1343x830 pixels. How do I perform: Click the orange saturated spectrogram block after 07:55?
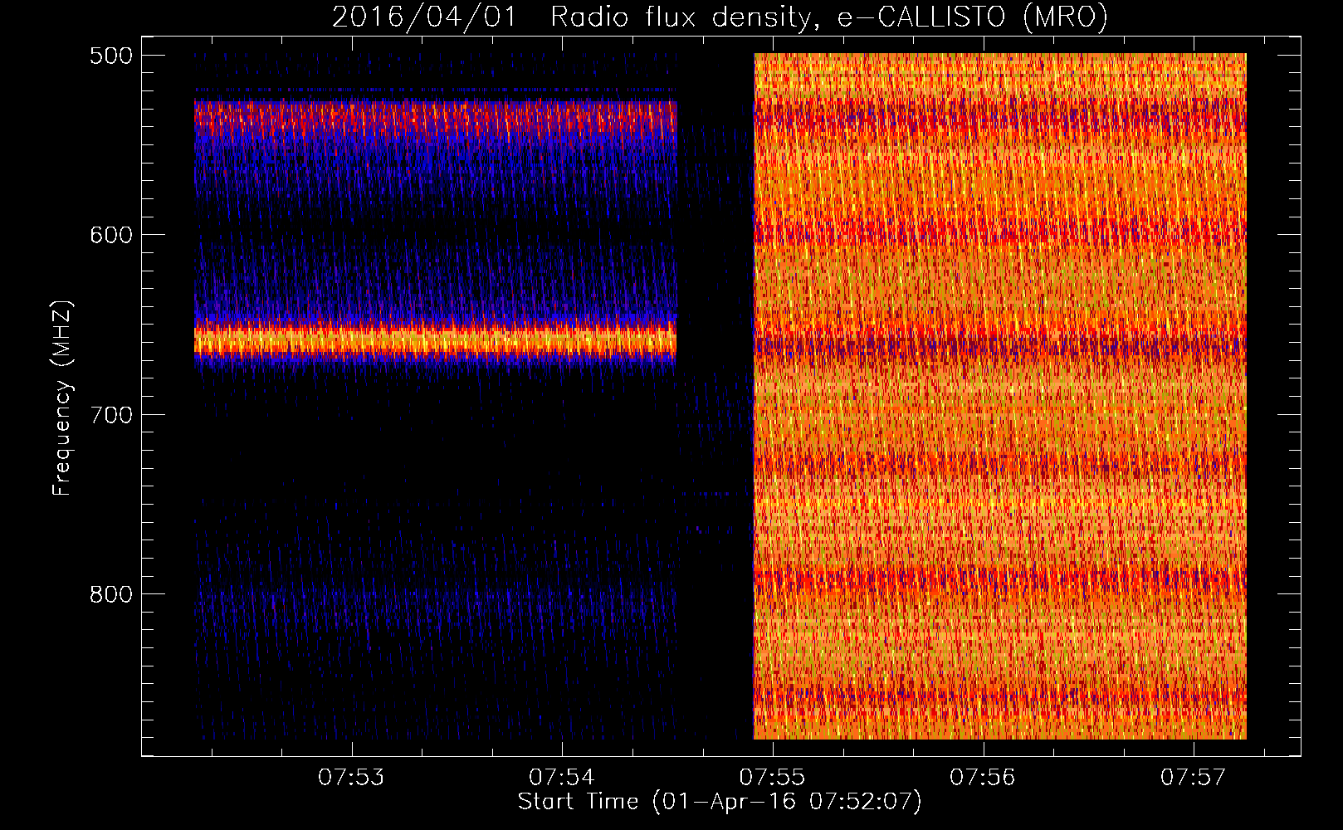point(999,396)
